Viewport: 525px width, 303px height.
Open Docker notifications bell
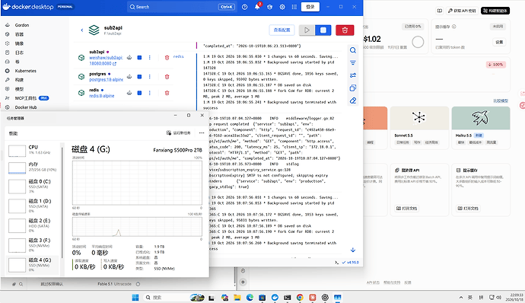tap(257, 7)
